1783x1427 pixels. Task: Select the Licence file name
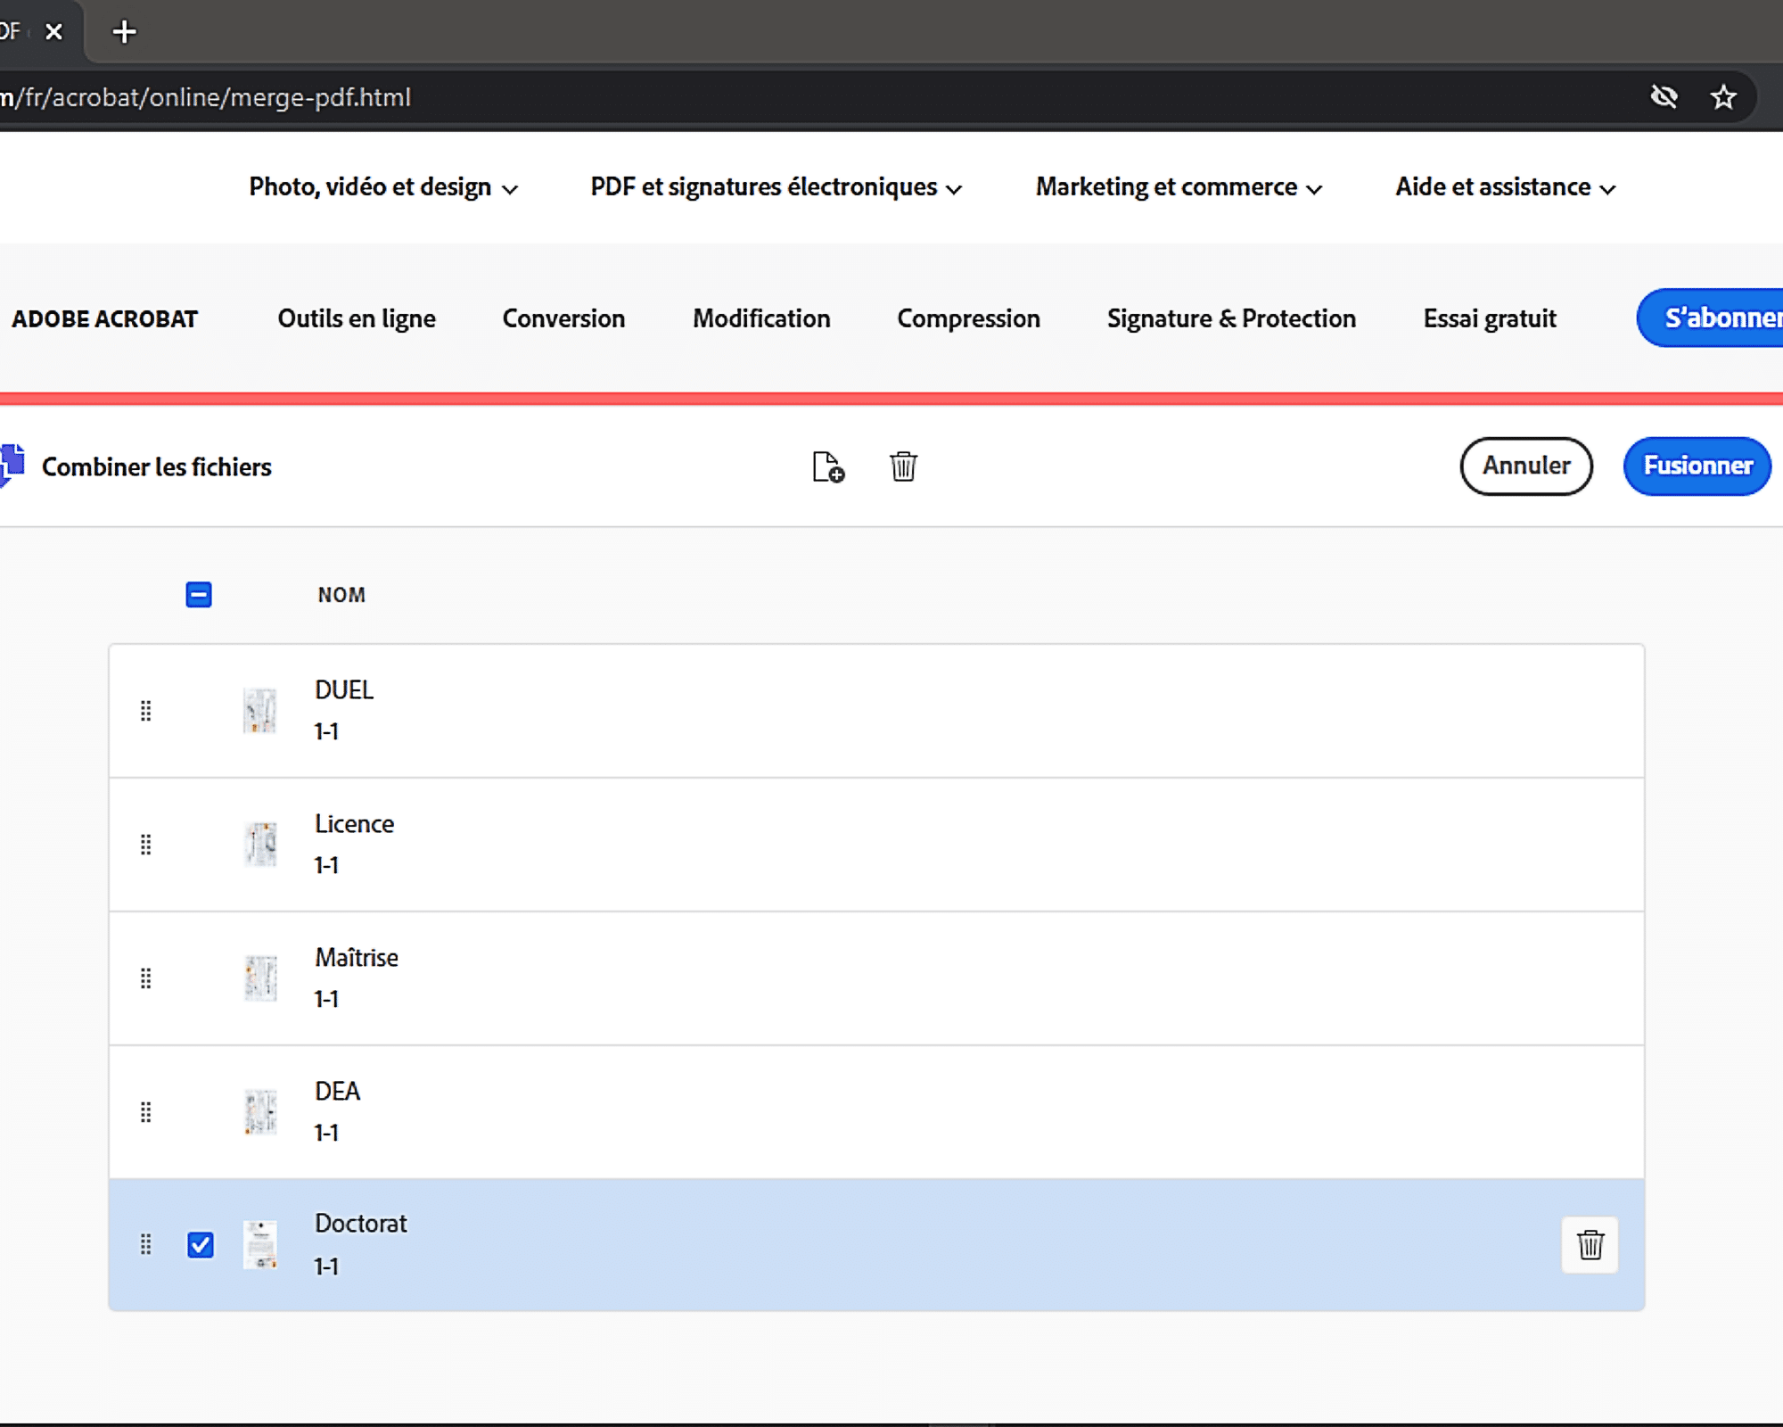click(x=354, y=824)
